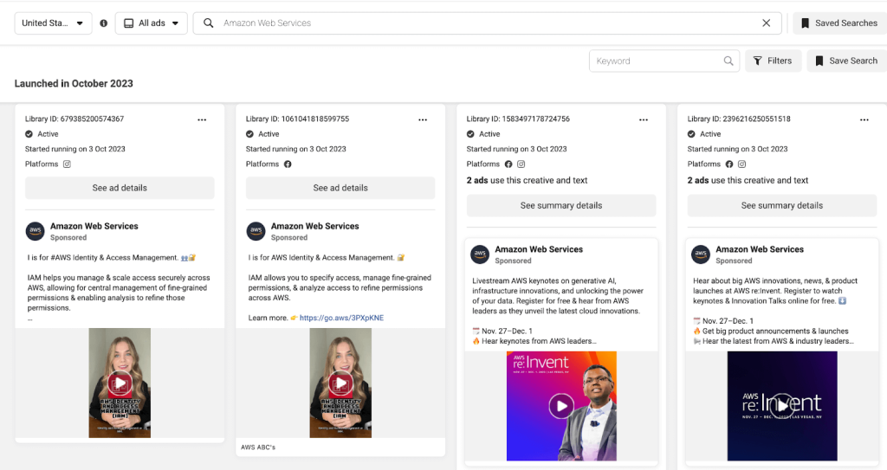Click the magnifier icon in Keyword field
This screenshot has height=470, width=887.
[x=728, y=61]
